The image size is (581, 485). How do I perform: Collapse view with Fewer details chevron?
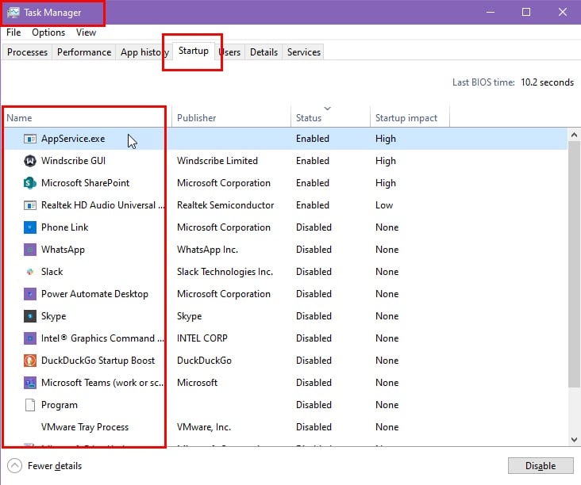coord(15,465)
